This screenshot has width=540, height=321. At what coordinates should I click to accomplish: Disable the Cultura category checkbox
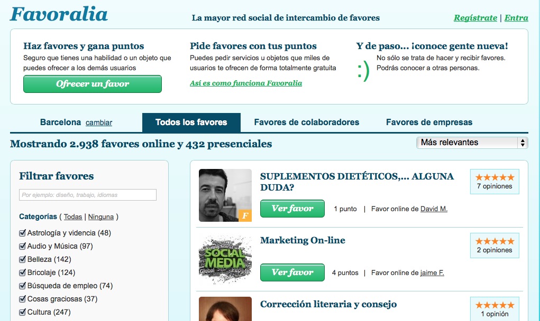pyautogui.click(x=23, y=312)
